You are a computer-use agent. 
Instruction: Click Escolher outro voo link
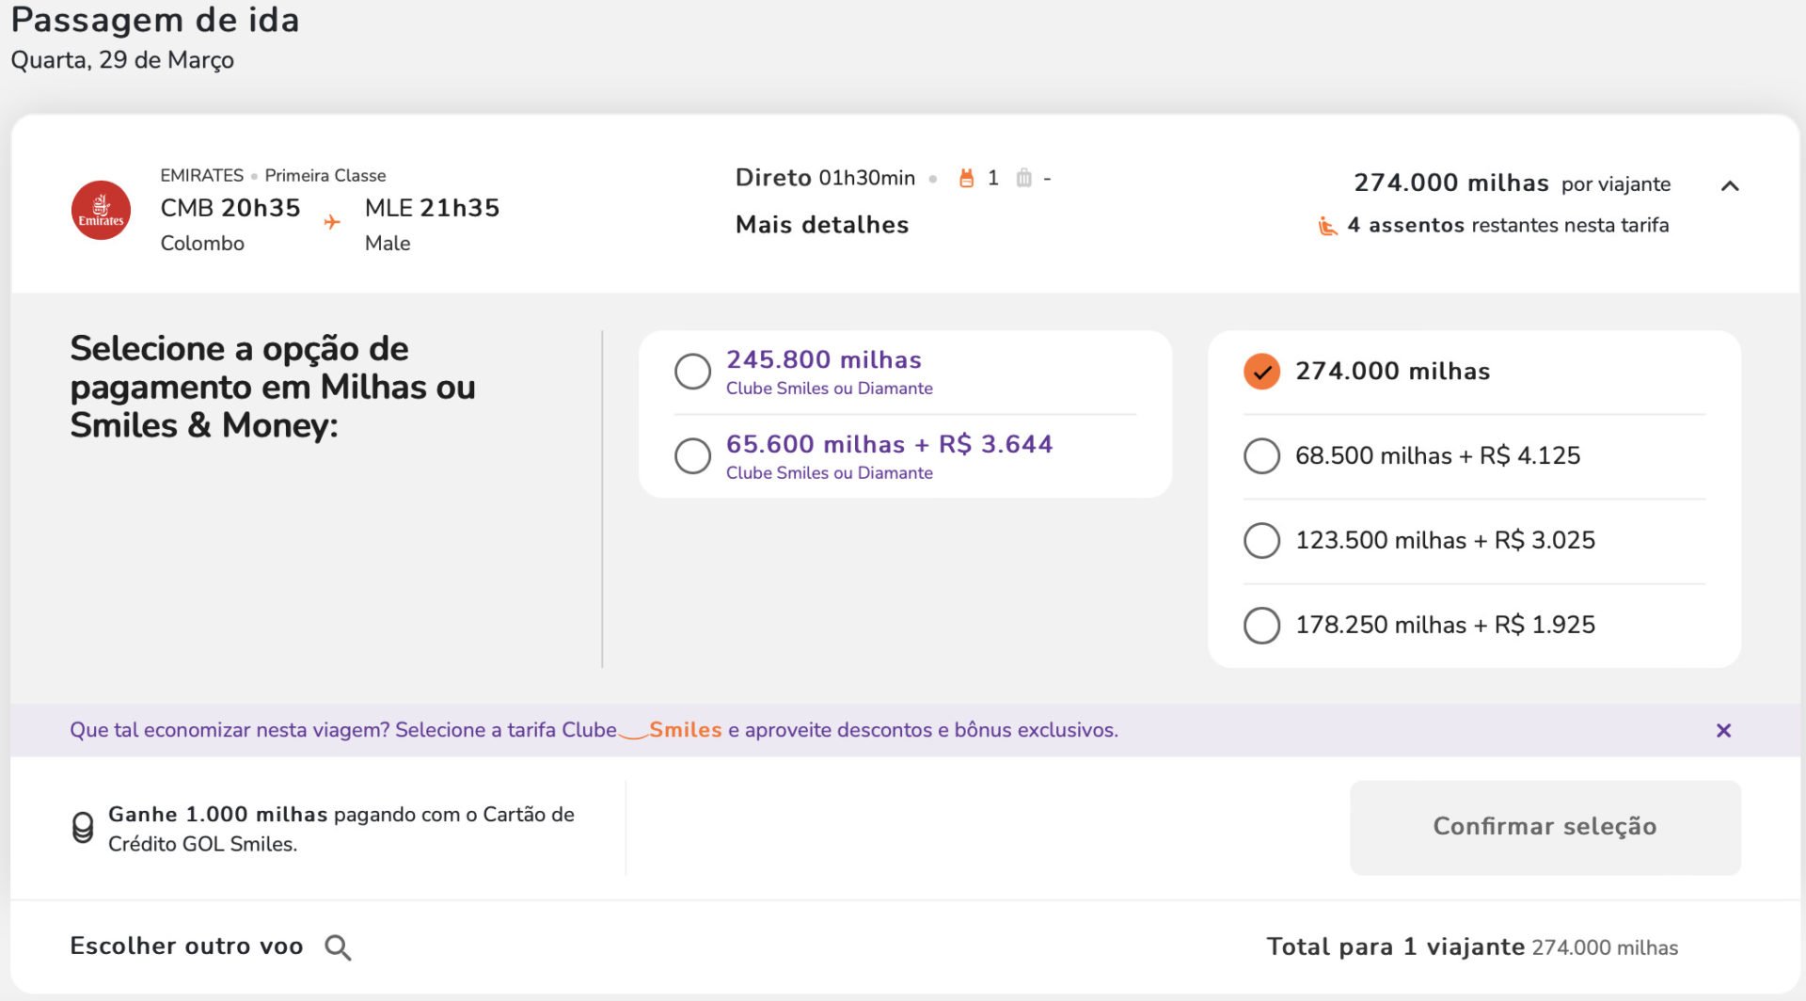(186, 946)
